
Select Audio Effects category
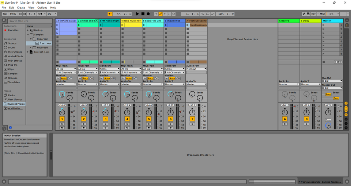[16, 56]
